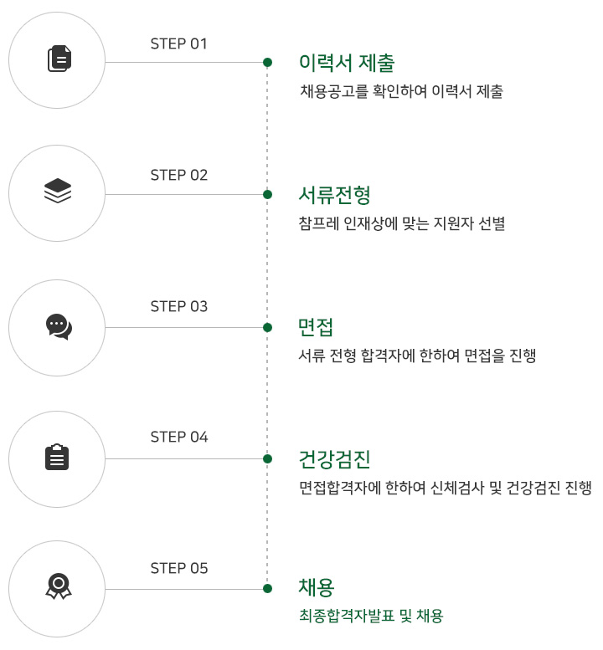603x650 pixels.
Task: Open the 서류전형 heading
Action: [x=334, y=195]
